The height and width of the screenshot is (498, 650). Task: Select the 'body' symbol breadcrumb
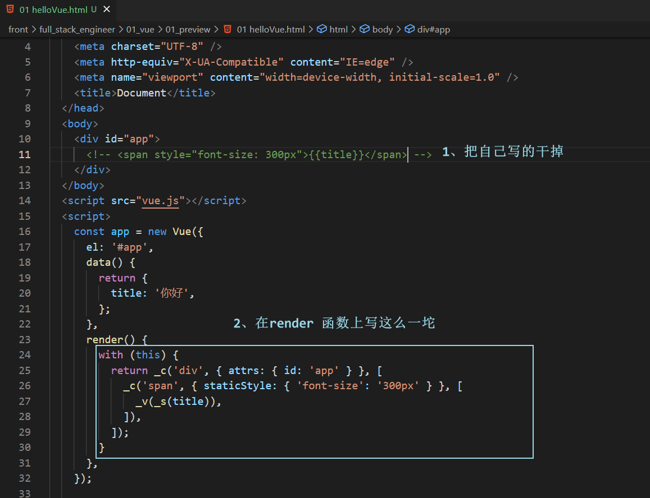pos(382,29)
